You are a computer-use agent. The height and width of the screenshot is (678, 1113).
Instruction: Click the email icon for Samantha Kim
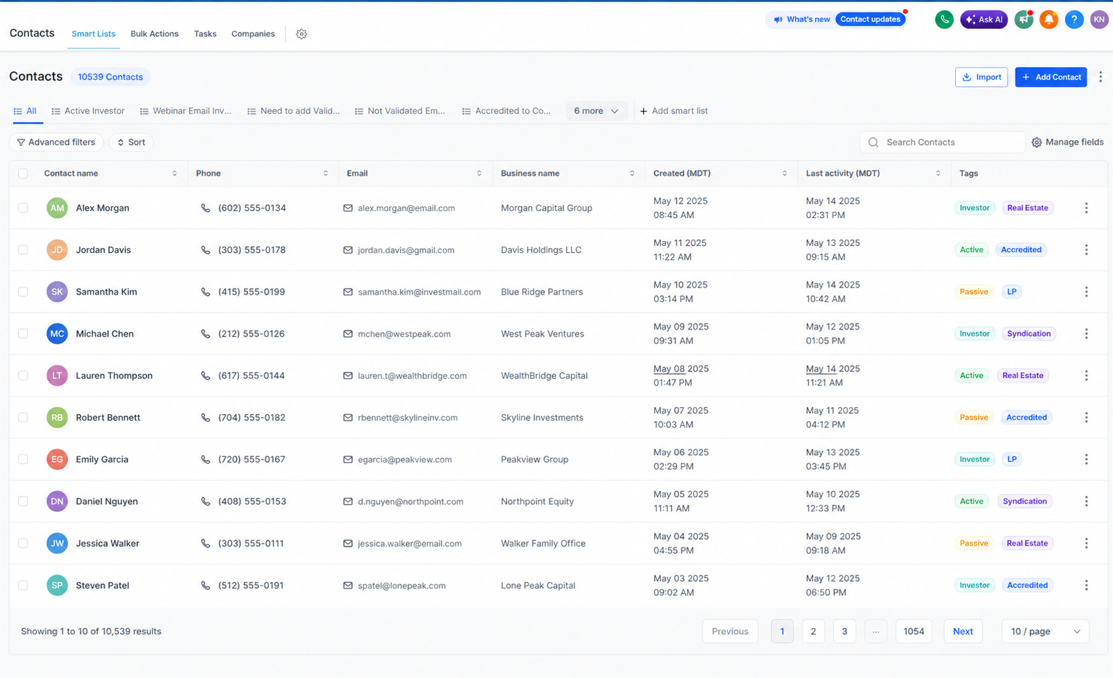point(348,292)
